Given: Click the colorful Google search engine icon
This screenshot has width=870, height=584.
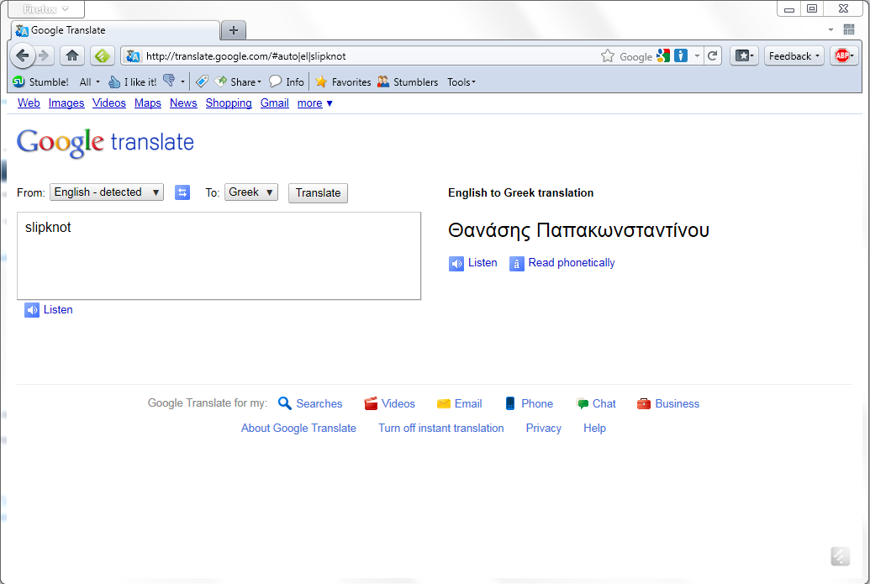Looking at the screenshot, I should [x=663, y=55].
